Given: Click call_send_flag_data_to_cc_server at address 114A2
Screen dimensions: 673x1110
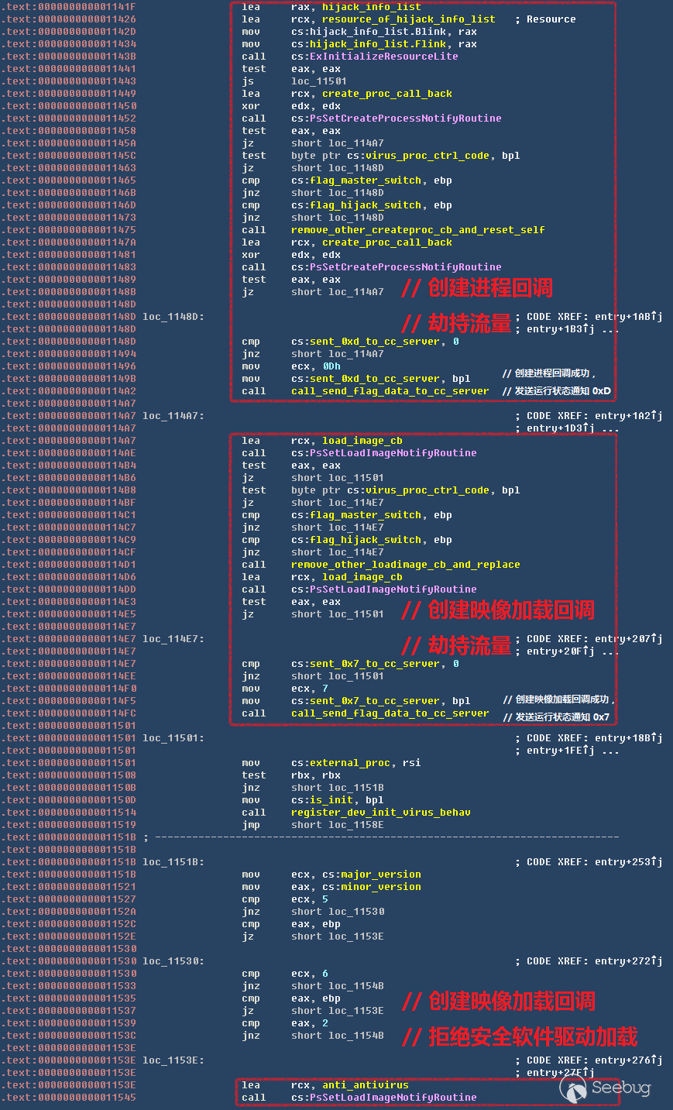Looking at the screenshot, I should tap(390, 391).
